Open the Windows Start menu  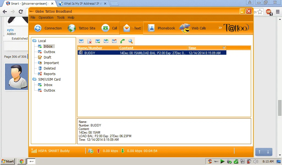[7, 161]
